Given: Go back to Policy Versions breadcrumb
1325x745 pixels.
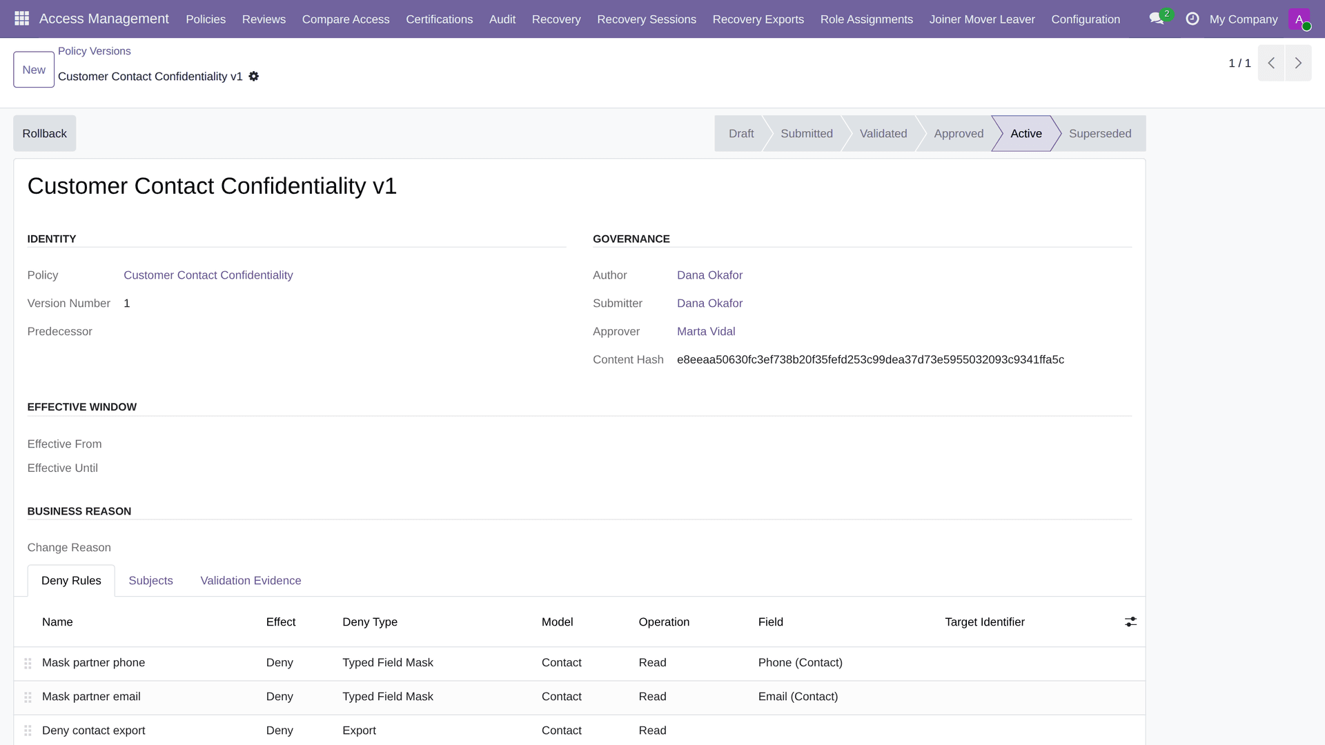Looking at the screenshot, I should tap(95, 51).
